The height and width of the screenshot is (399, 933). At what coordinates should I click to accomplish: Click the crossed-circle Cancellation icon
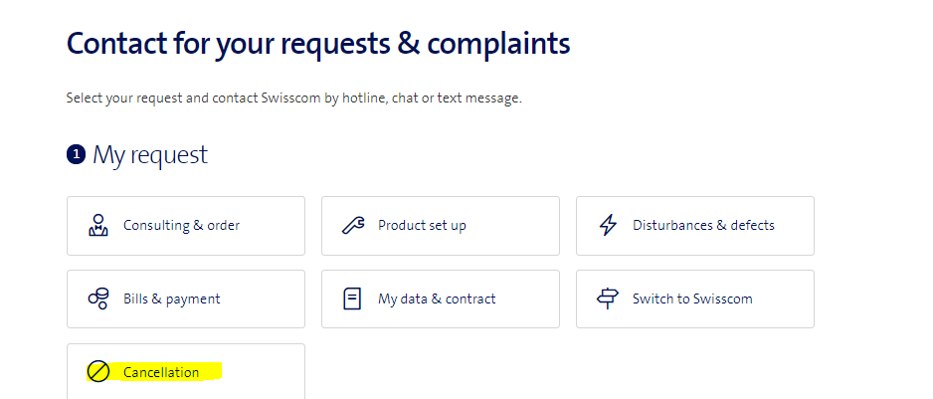pyautogui.click(x=97, y=372)
